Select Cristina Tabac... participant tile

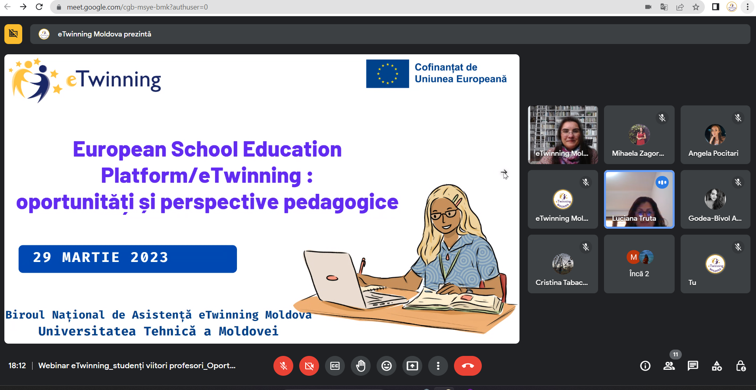click(x=563, y=264)
